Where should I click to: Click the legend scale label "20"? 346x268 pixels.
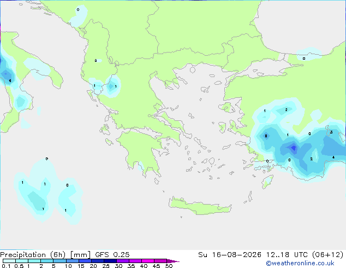tap(93, 266)
